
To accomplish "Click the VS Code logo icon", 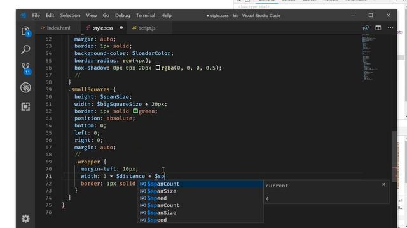I will (x=24, y=15).
